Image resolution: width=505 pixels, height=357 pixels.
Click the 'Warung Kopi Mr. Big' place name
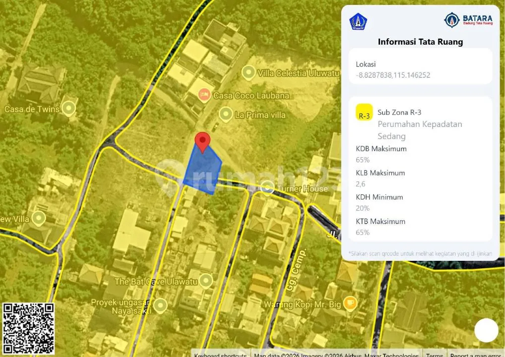click(302, 304)
